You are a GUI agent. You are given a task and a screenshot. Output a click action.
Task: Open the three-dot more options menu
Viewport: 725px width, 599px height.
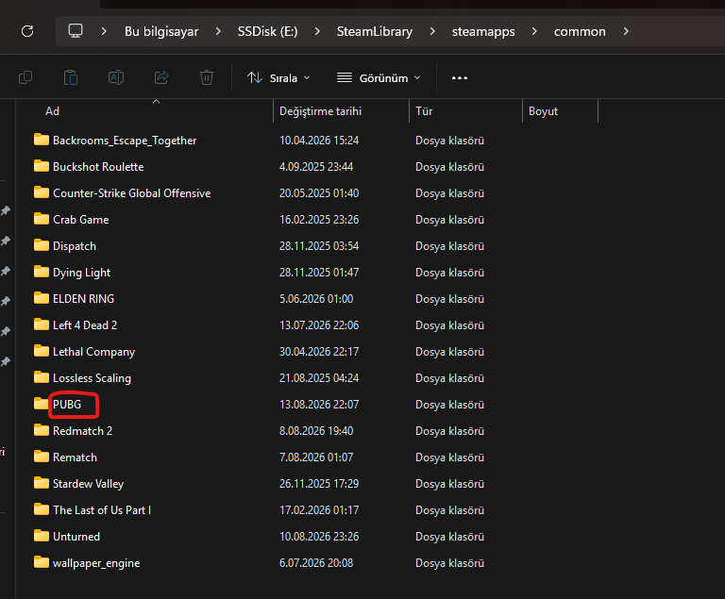pyautogui.click(x=460, y=78)
